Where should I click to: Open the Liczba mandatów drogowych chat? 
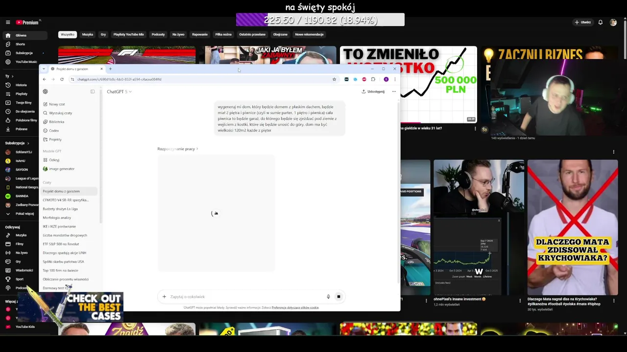[x=65, y=235]
